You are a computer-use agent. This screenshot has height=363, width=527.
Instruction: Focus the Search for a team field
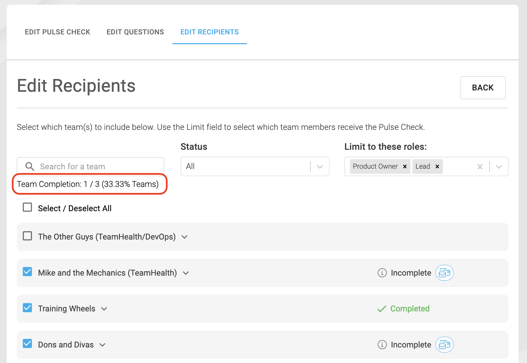91,166
